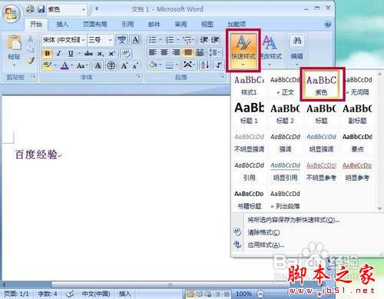This screenshot has height=299, width=384.
Task: Toggle Bold formatting
Action: click(47, 53)
